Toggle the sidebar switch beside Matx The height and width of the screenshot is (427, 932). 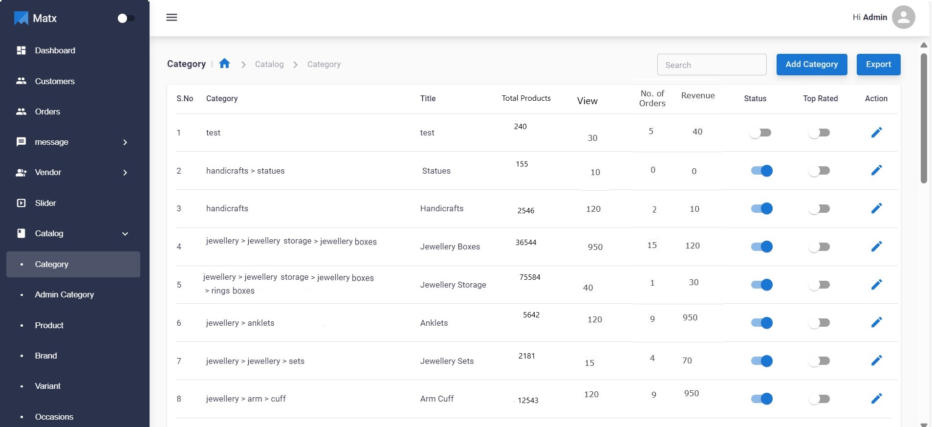[126, 18]
